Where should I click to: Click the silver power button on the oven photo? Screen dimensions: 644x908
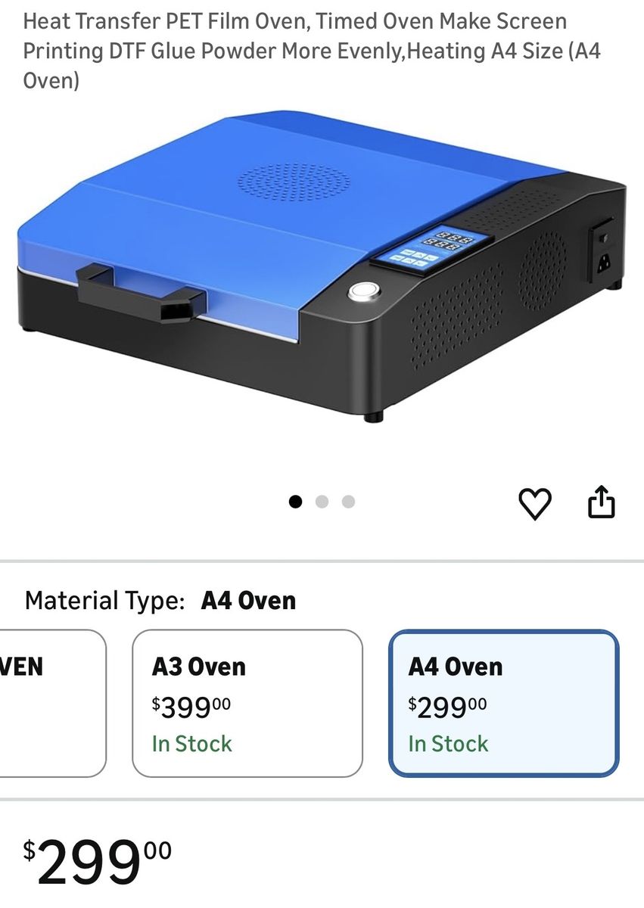tap(362, 291)
